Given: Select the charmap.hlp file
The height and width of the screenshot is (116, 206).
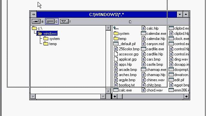Looking at the screenshot, I should click(x=153, y=75).
